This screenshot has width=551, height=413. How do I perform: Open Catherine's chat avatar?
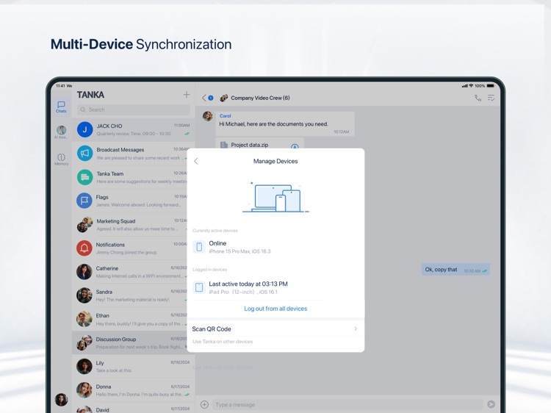point(84,272)
